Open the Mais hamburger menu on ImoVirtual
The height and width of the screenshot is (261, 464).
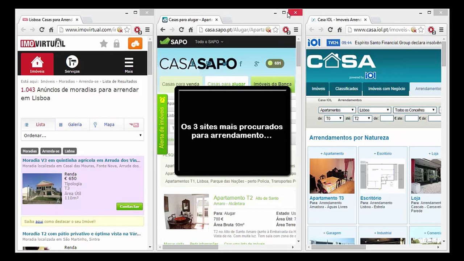[129, 62]
